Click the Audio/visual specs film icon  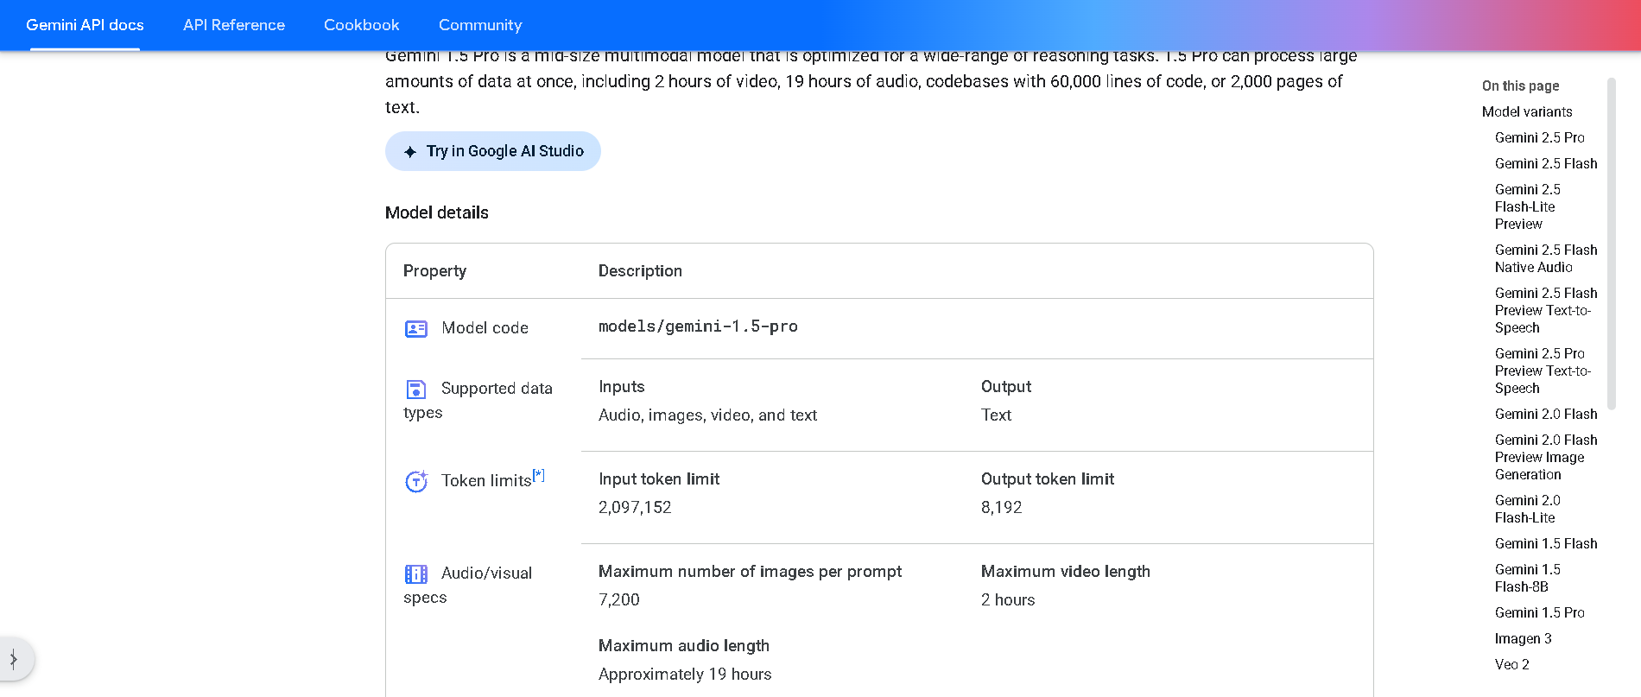(x=416, y=574)
